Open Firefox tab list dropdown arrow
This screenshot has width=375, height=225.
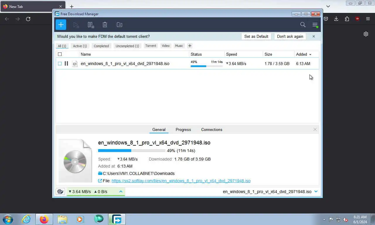coord(328,6)
